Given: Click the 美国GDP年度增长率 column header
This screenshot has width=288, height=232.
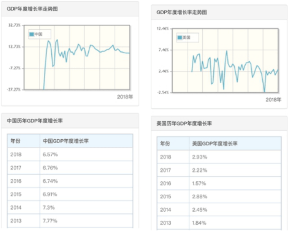Looking at the screenshot, I should click(x=215, y=144).
